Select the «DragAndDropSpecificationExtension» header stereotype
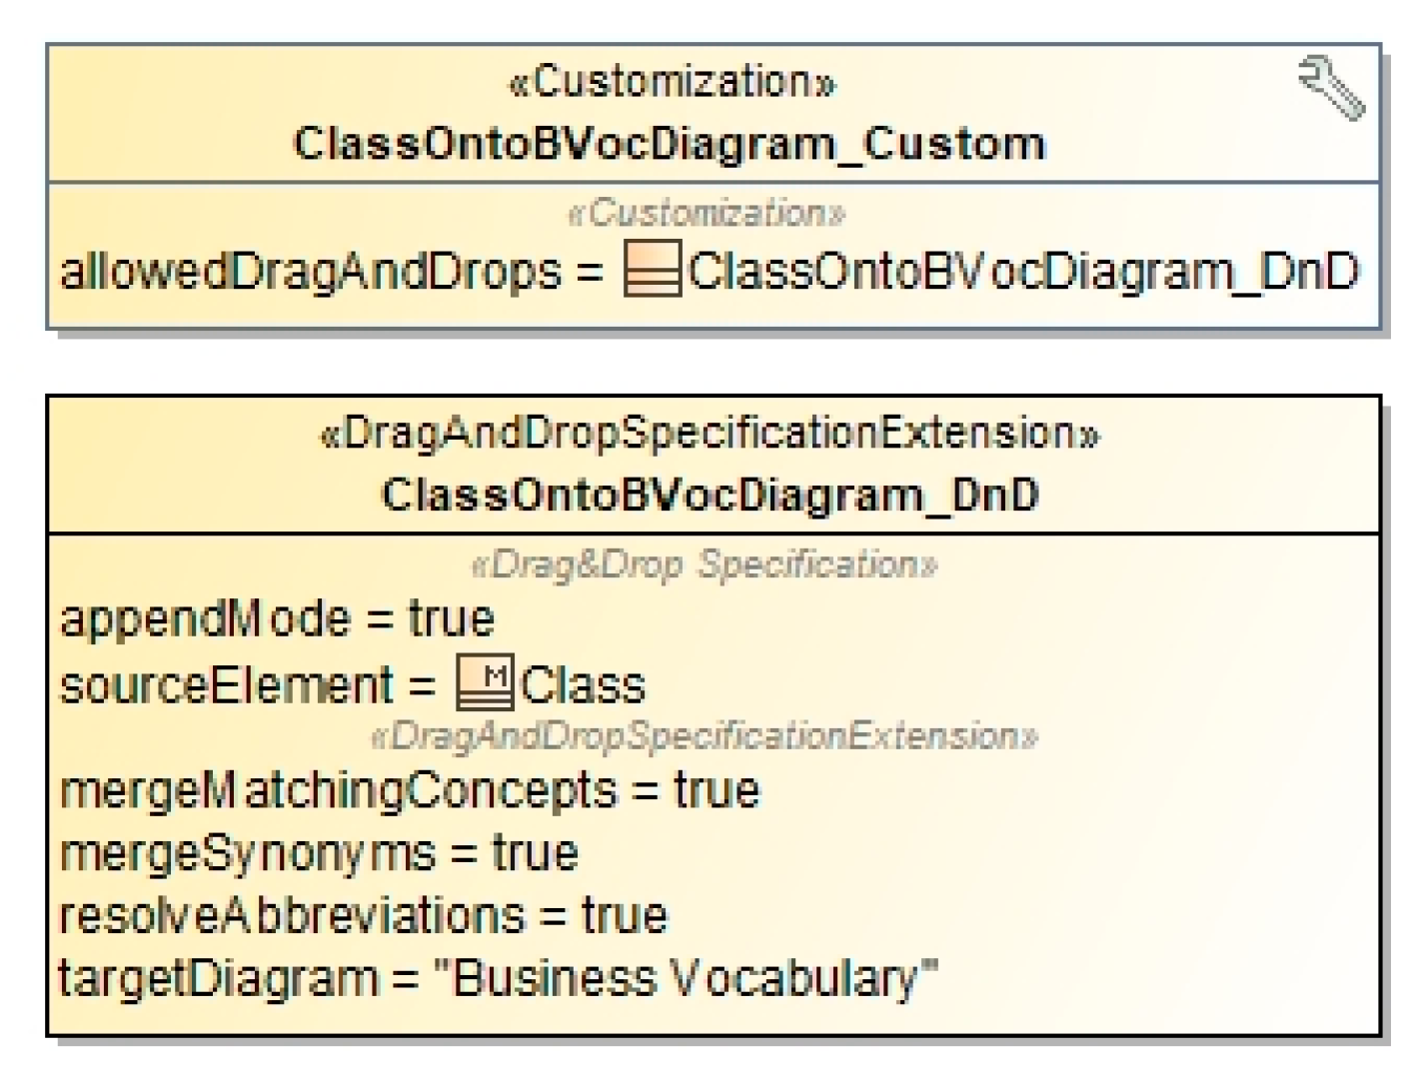This screenshot has width=1426, height=1090. point(710,435)
